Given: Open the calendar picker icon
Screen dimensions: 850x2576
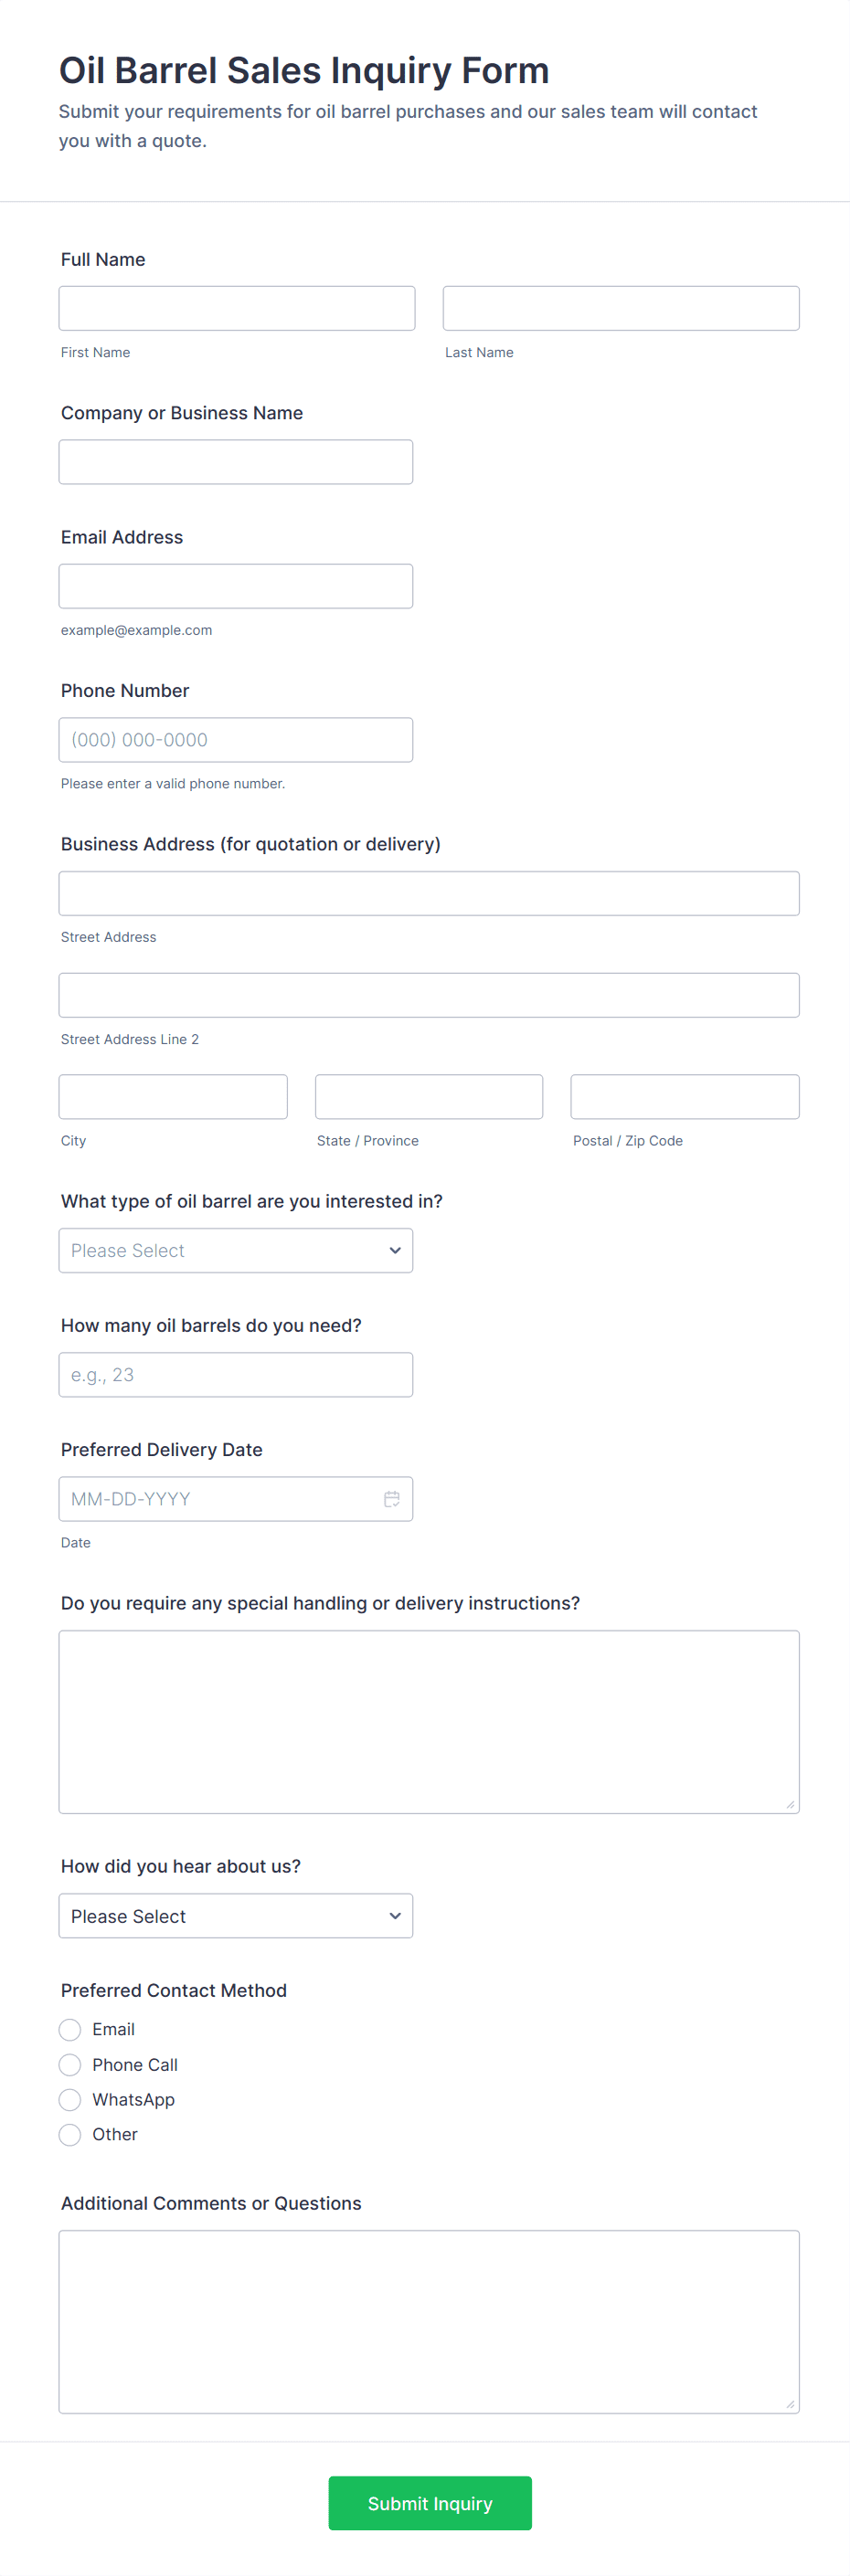Looking at the screenshot, I should (x=392, y=1498).
